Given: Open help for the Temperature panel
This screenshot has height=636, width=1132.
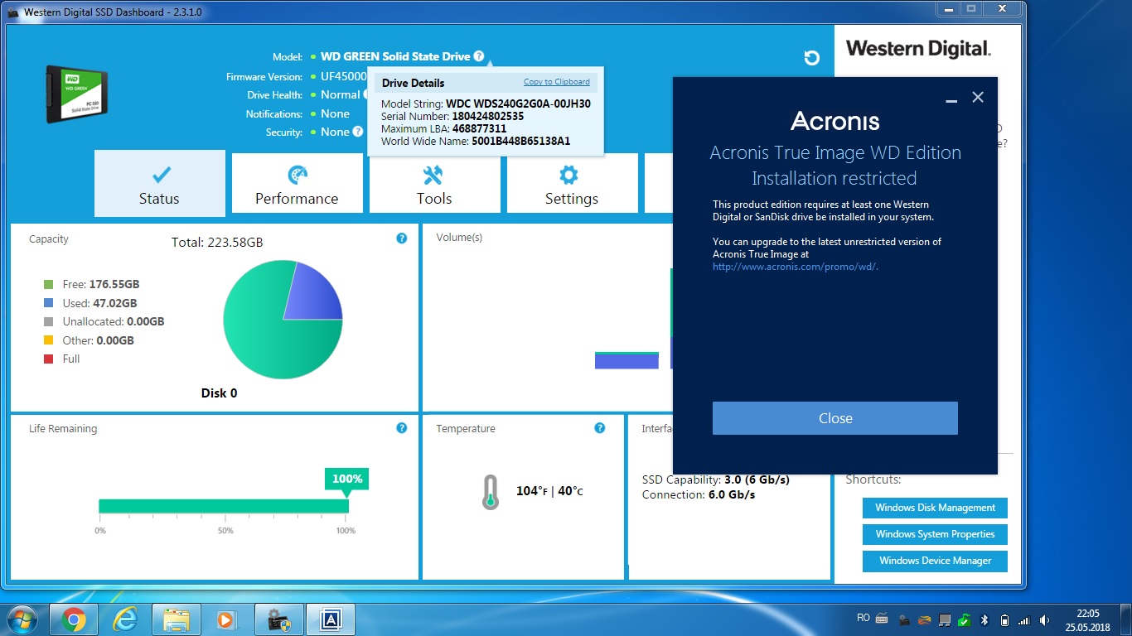Looking at the screenshot, I should tap(600, 428).
